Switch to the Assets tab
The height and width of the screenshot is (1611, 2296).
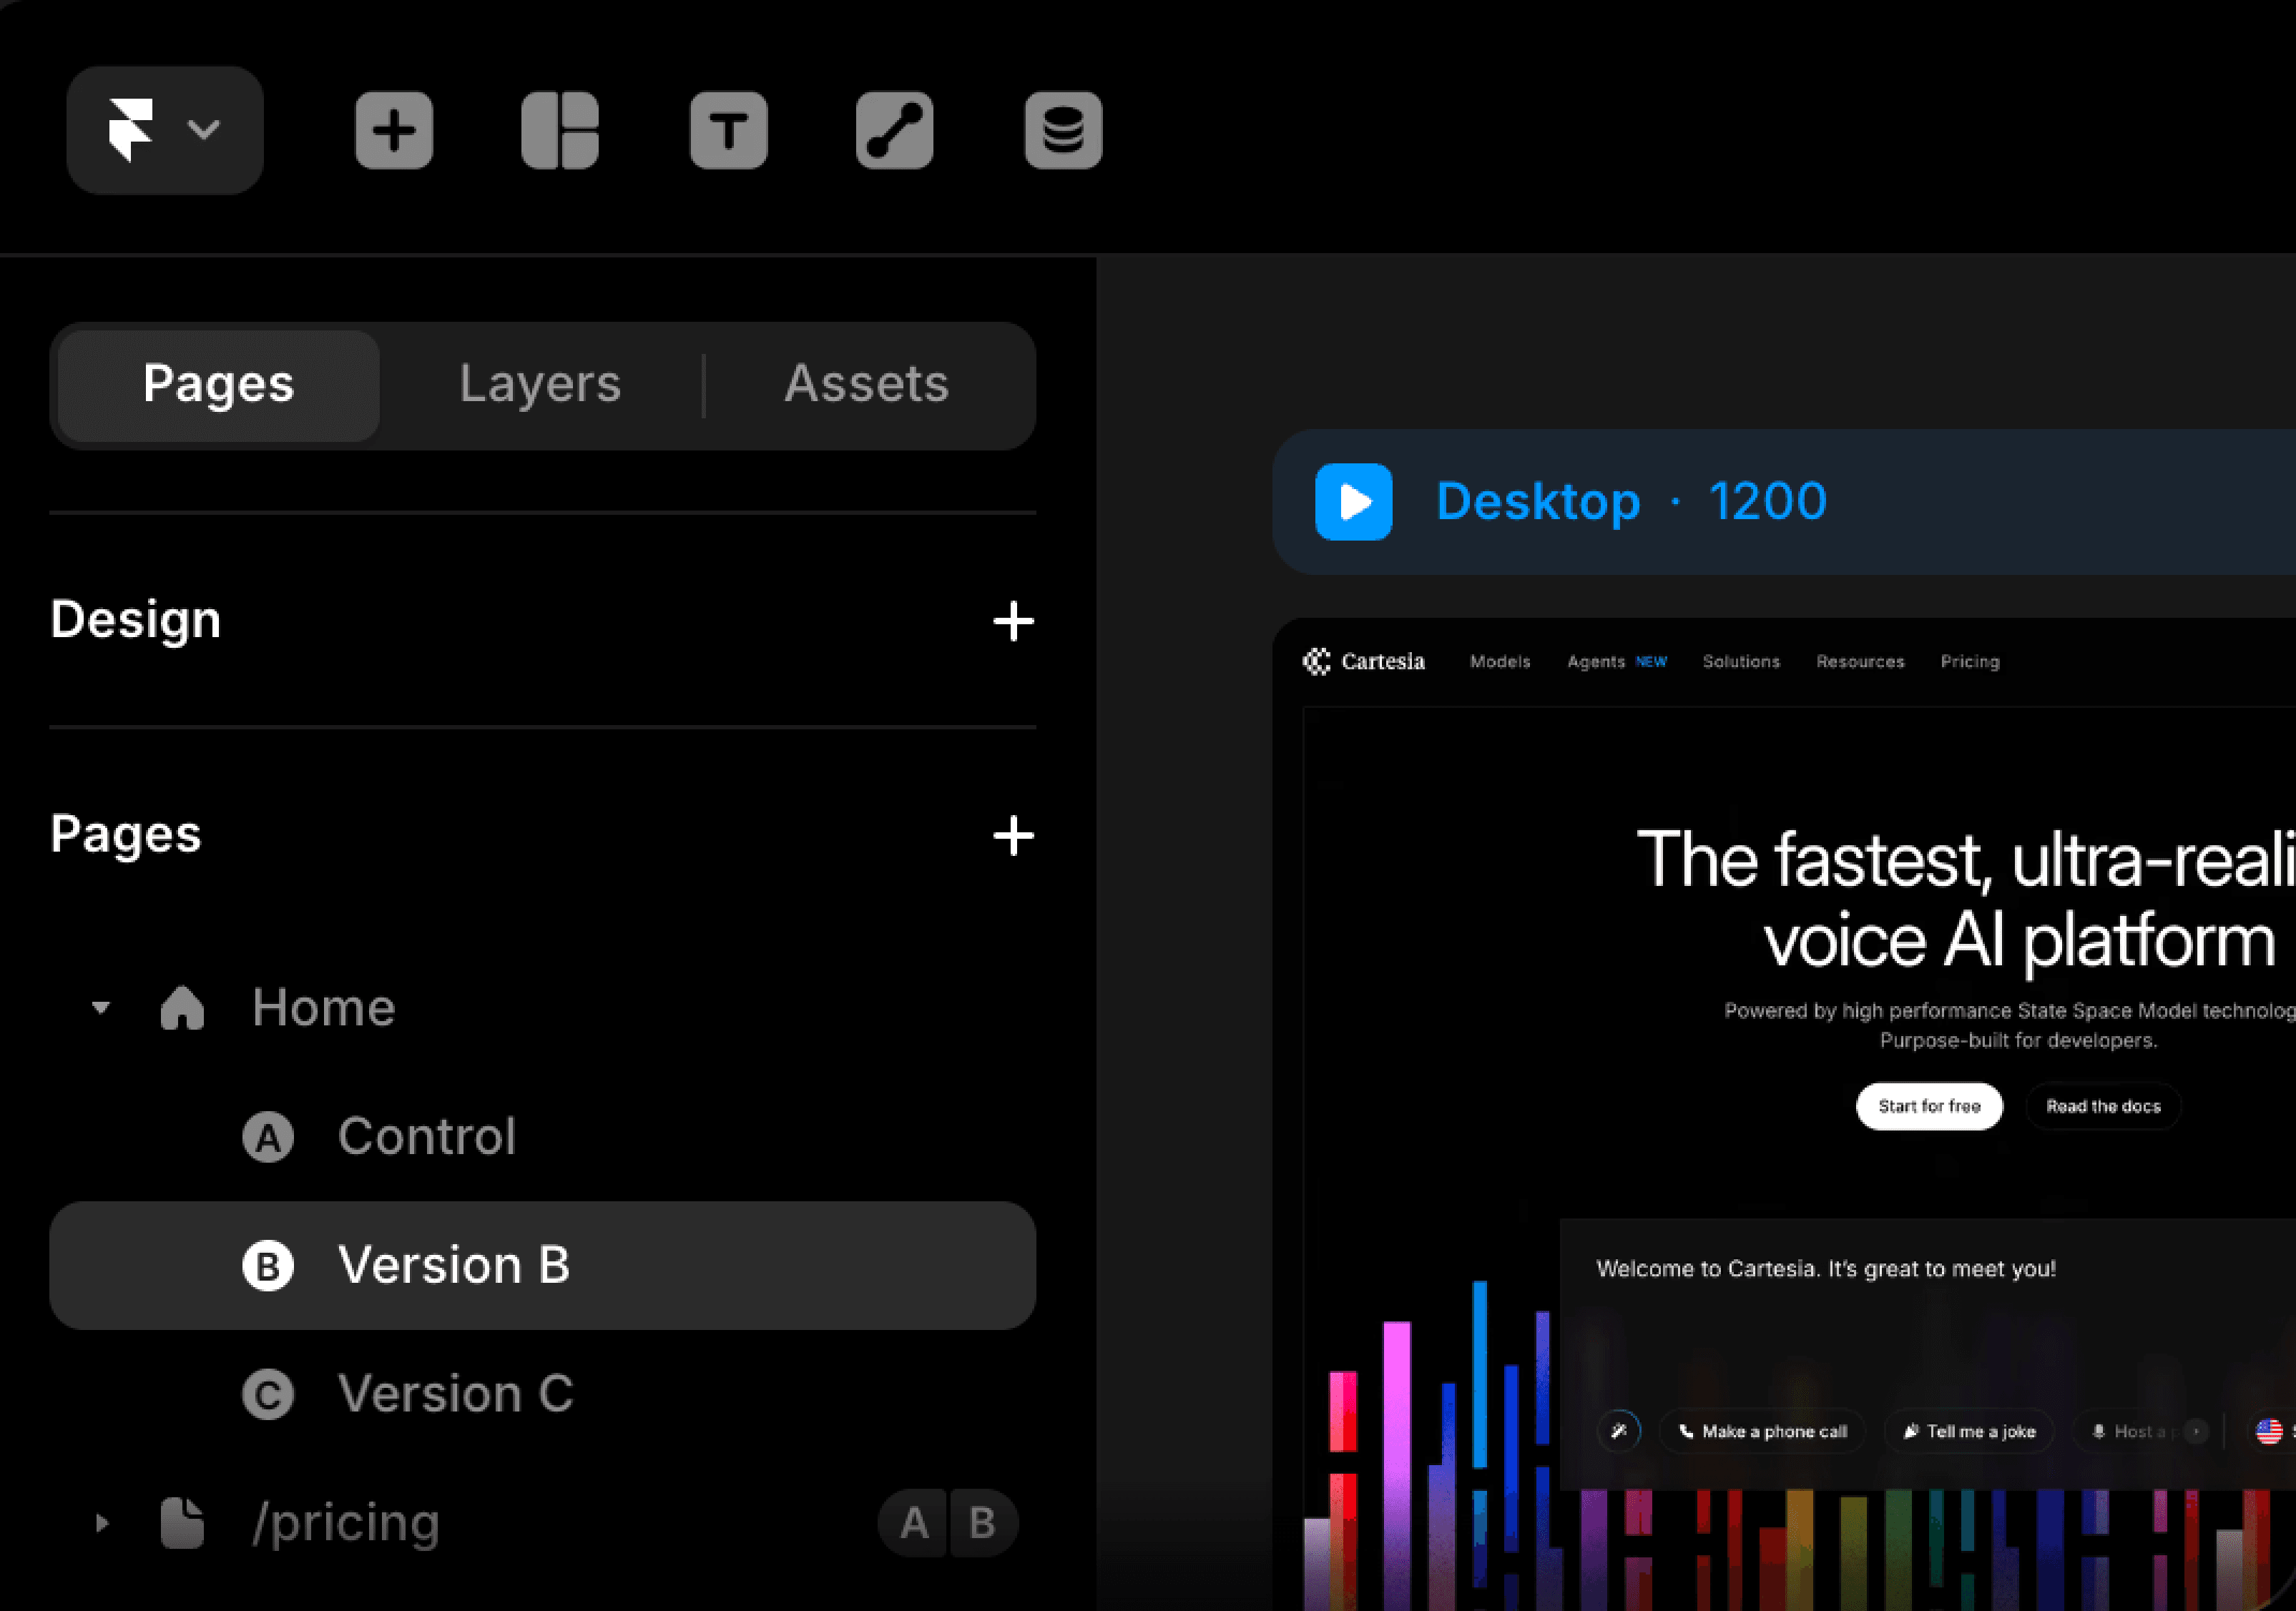(866, 385)
